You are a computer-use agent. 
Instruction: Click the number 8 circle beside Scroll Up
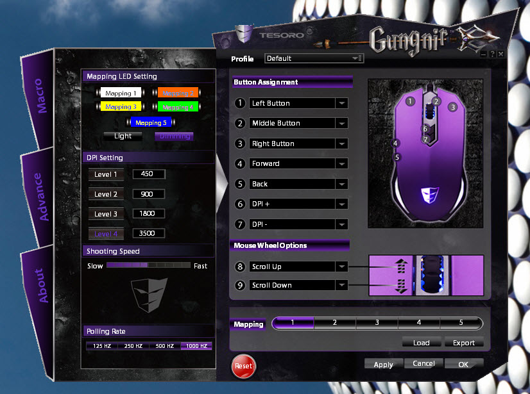click(240, 267)
